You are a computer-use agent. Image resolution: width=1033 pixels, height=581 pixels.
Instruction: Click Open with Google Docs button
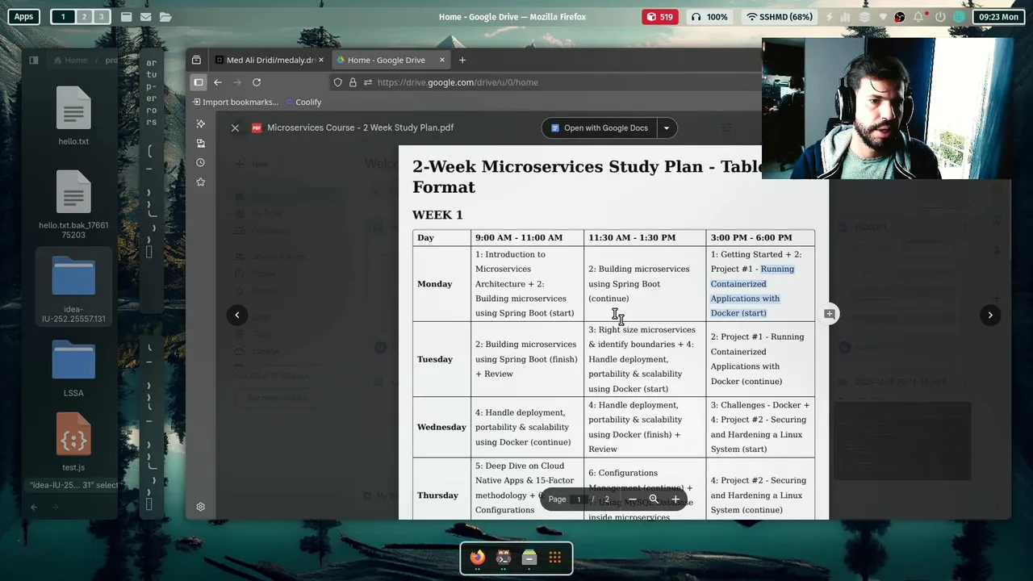599,127
